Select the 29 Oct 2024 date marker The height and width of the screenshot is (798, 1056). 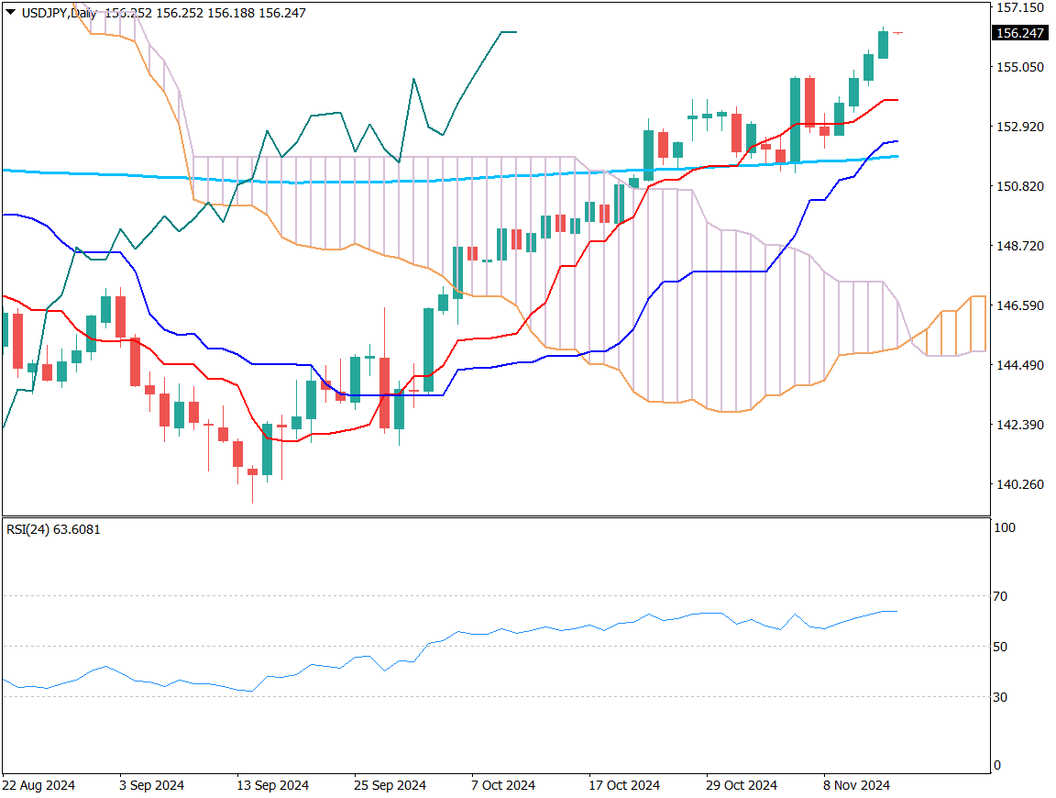pos(741,785)
